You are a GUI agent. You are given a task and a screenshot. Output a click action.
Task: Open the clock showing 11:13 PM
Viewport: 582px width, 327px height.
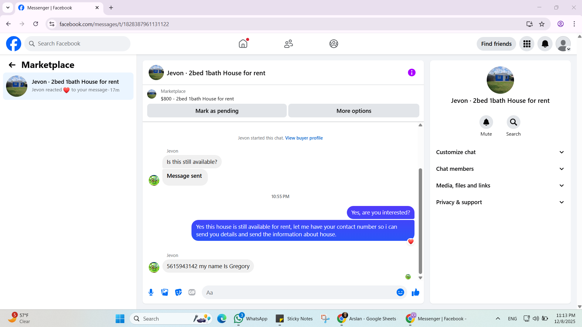coord(565,319)
